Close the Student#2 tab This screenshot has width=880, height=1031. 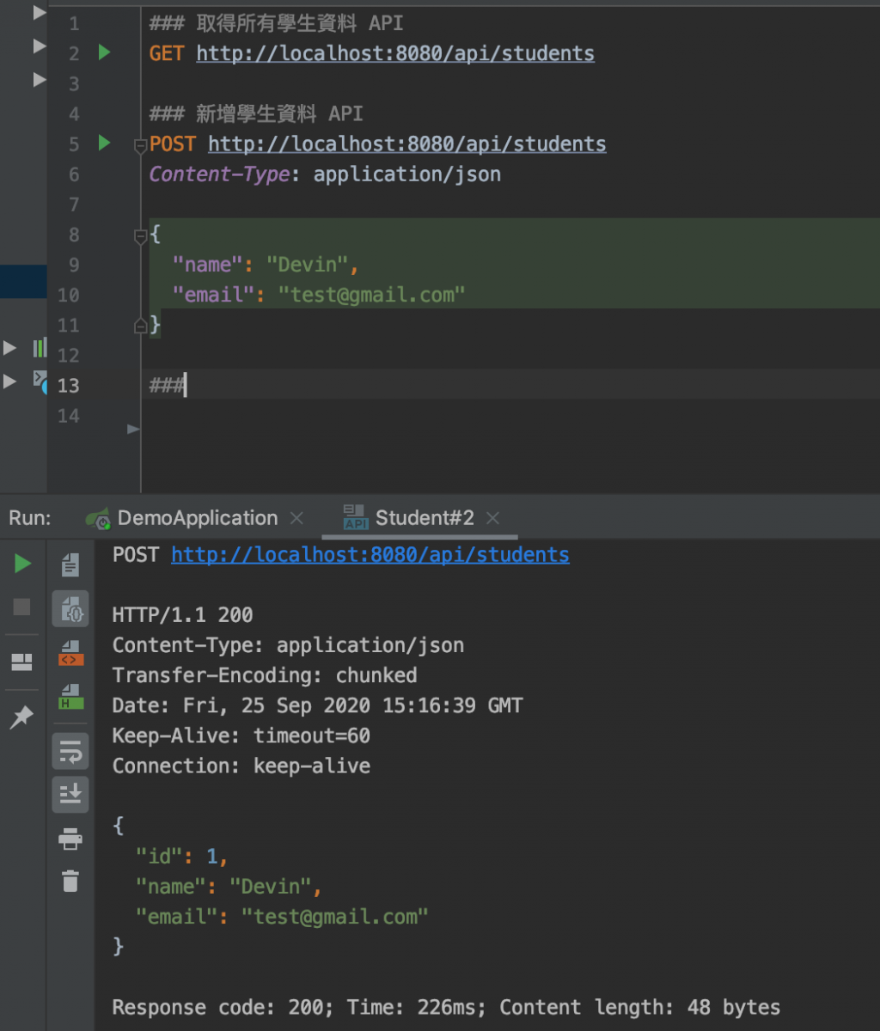coord(492,518)
